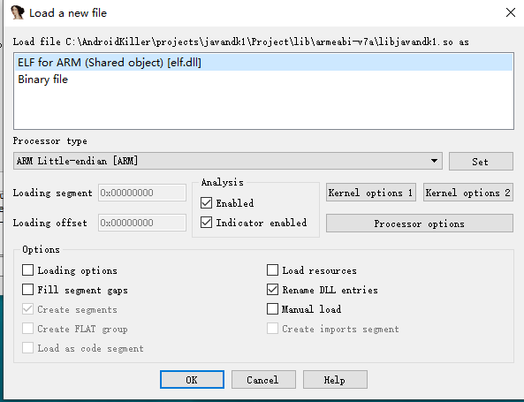This screenshot has height=402, width=524.
Task: Open Kernel options 1
Action: pos(371,193)
